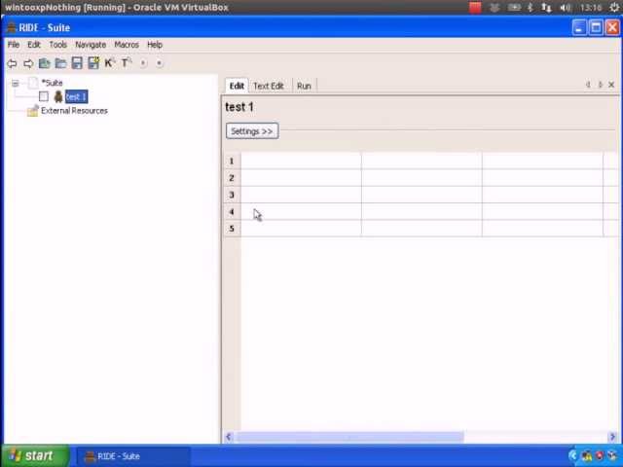
Task: Click the red shield icon in XP tray
Action: pyautogui.click(x=600, y=455)
